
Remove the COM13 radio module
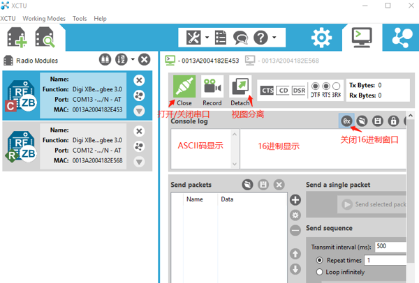(x=139, y=80)
